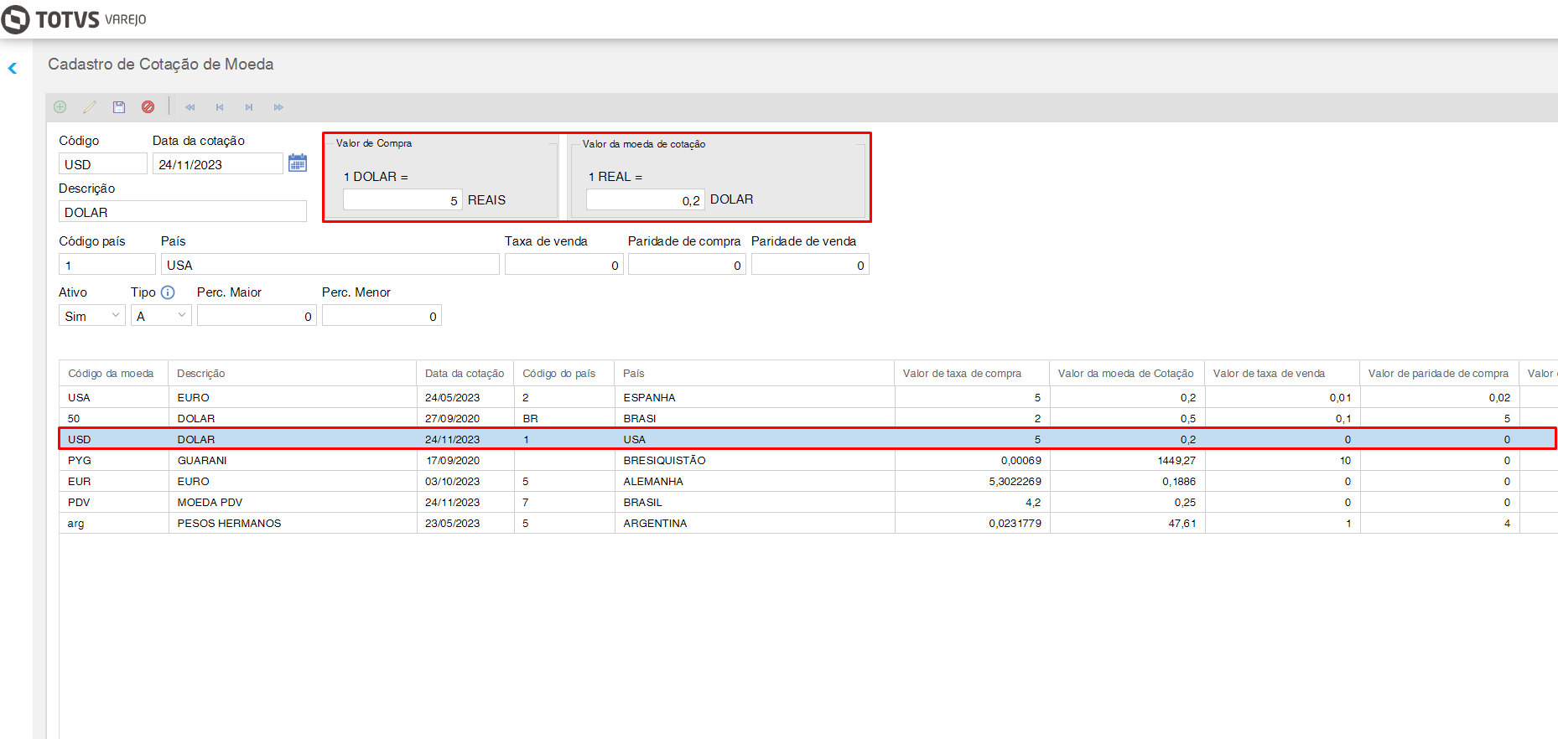Open the Ativo dropdown showing Sim

92,316
